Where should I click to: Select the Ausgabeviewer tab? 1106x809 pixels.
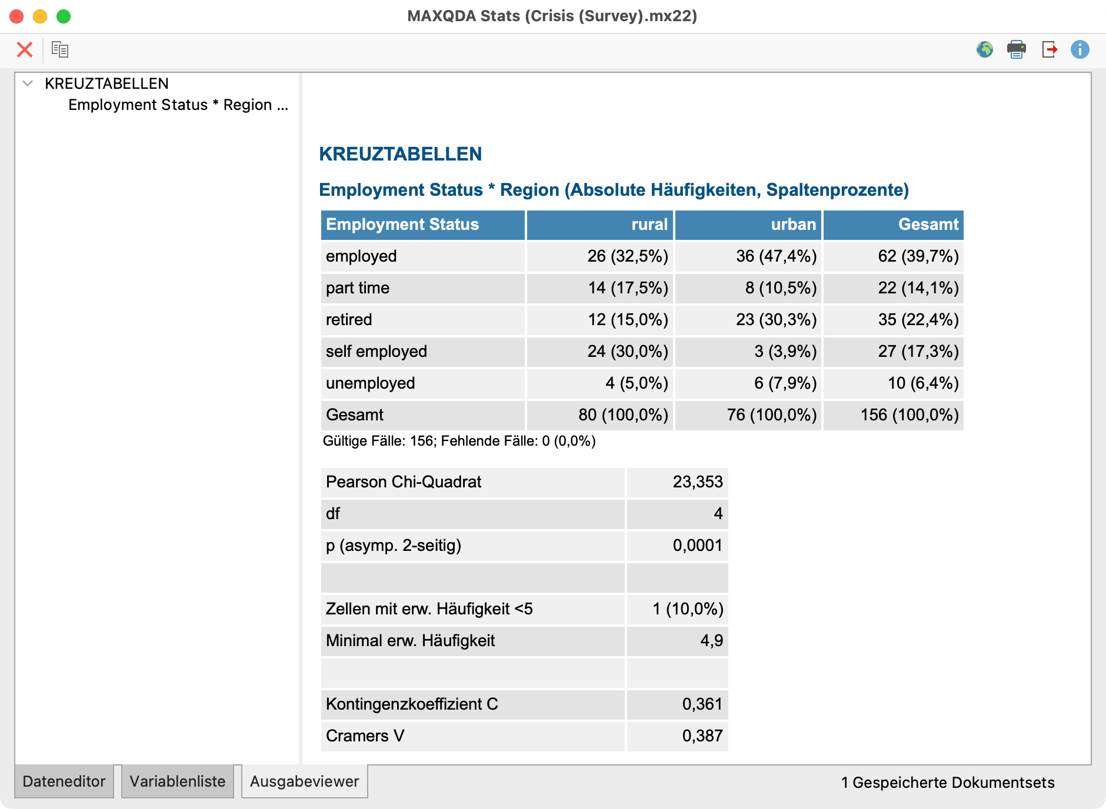coord(305,781)
